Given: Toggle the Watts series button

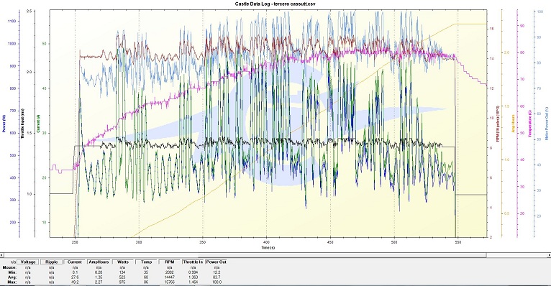Looking at the screenshot, I should pyautogui.click(x=122, y=262).
